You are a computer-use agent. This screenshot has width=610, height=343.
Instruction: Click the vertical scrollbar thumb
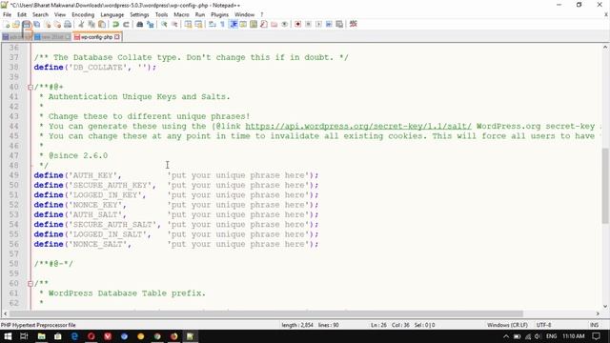(605, 186)
